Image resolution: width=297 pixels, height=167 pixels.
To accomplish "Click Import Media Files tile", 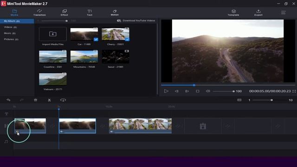I will pos(53,34).
